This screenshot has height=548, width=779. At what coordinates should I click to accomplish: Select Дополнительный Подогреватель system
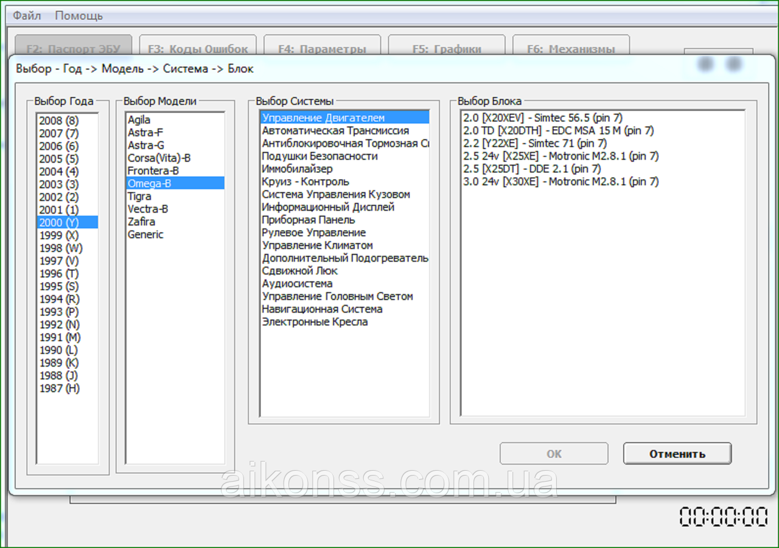pos(344,258)
